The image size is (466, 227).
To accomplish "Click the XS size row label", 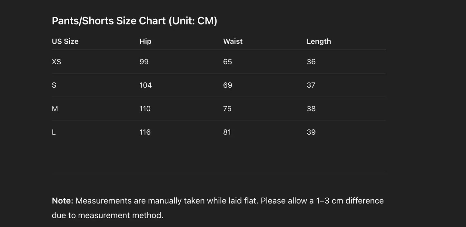I will (56, 62).
